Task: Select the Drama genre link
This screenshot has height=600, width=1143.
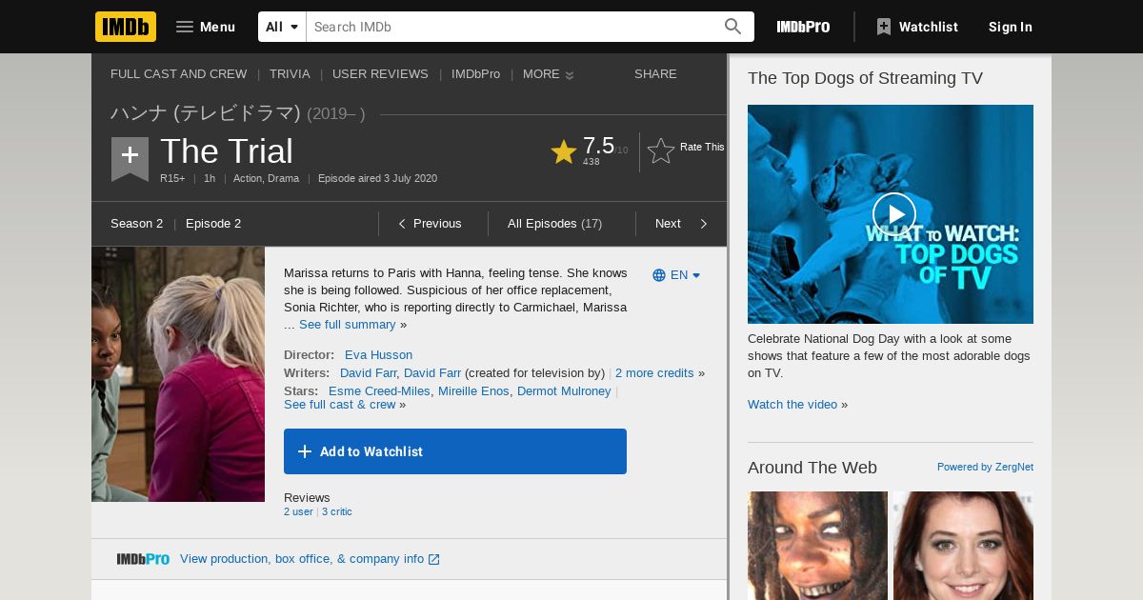Action: (283, 178)
